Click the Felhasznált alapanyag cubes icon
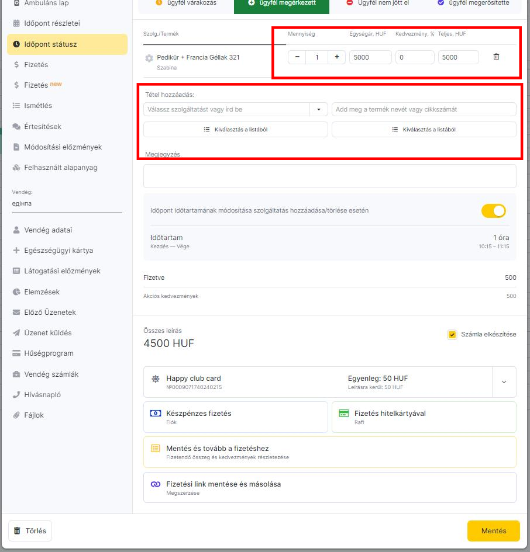 tap(16, 168)
